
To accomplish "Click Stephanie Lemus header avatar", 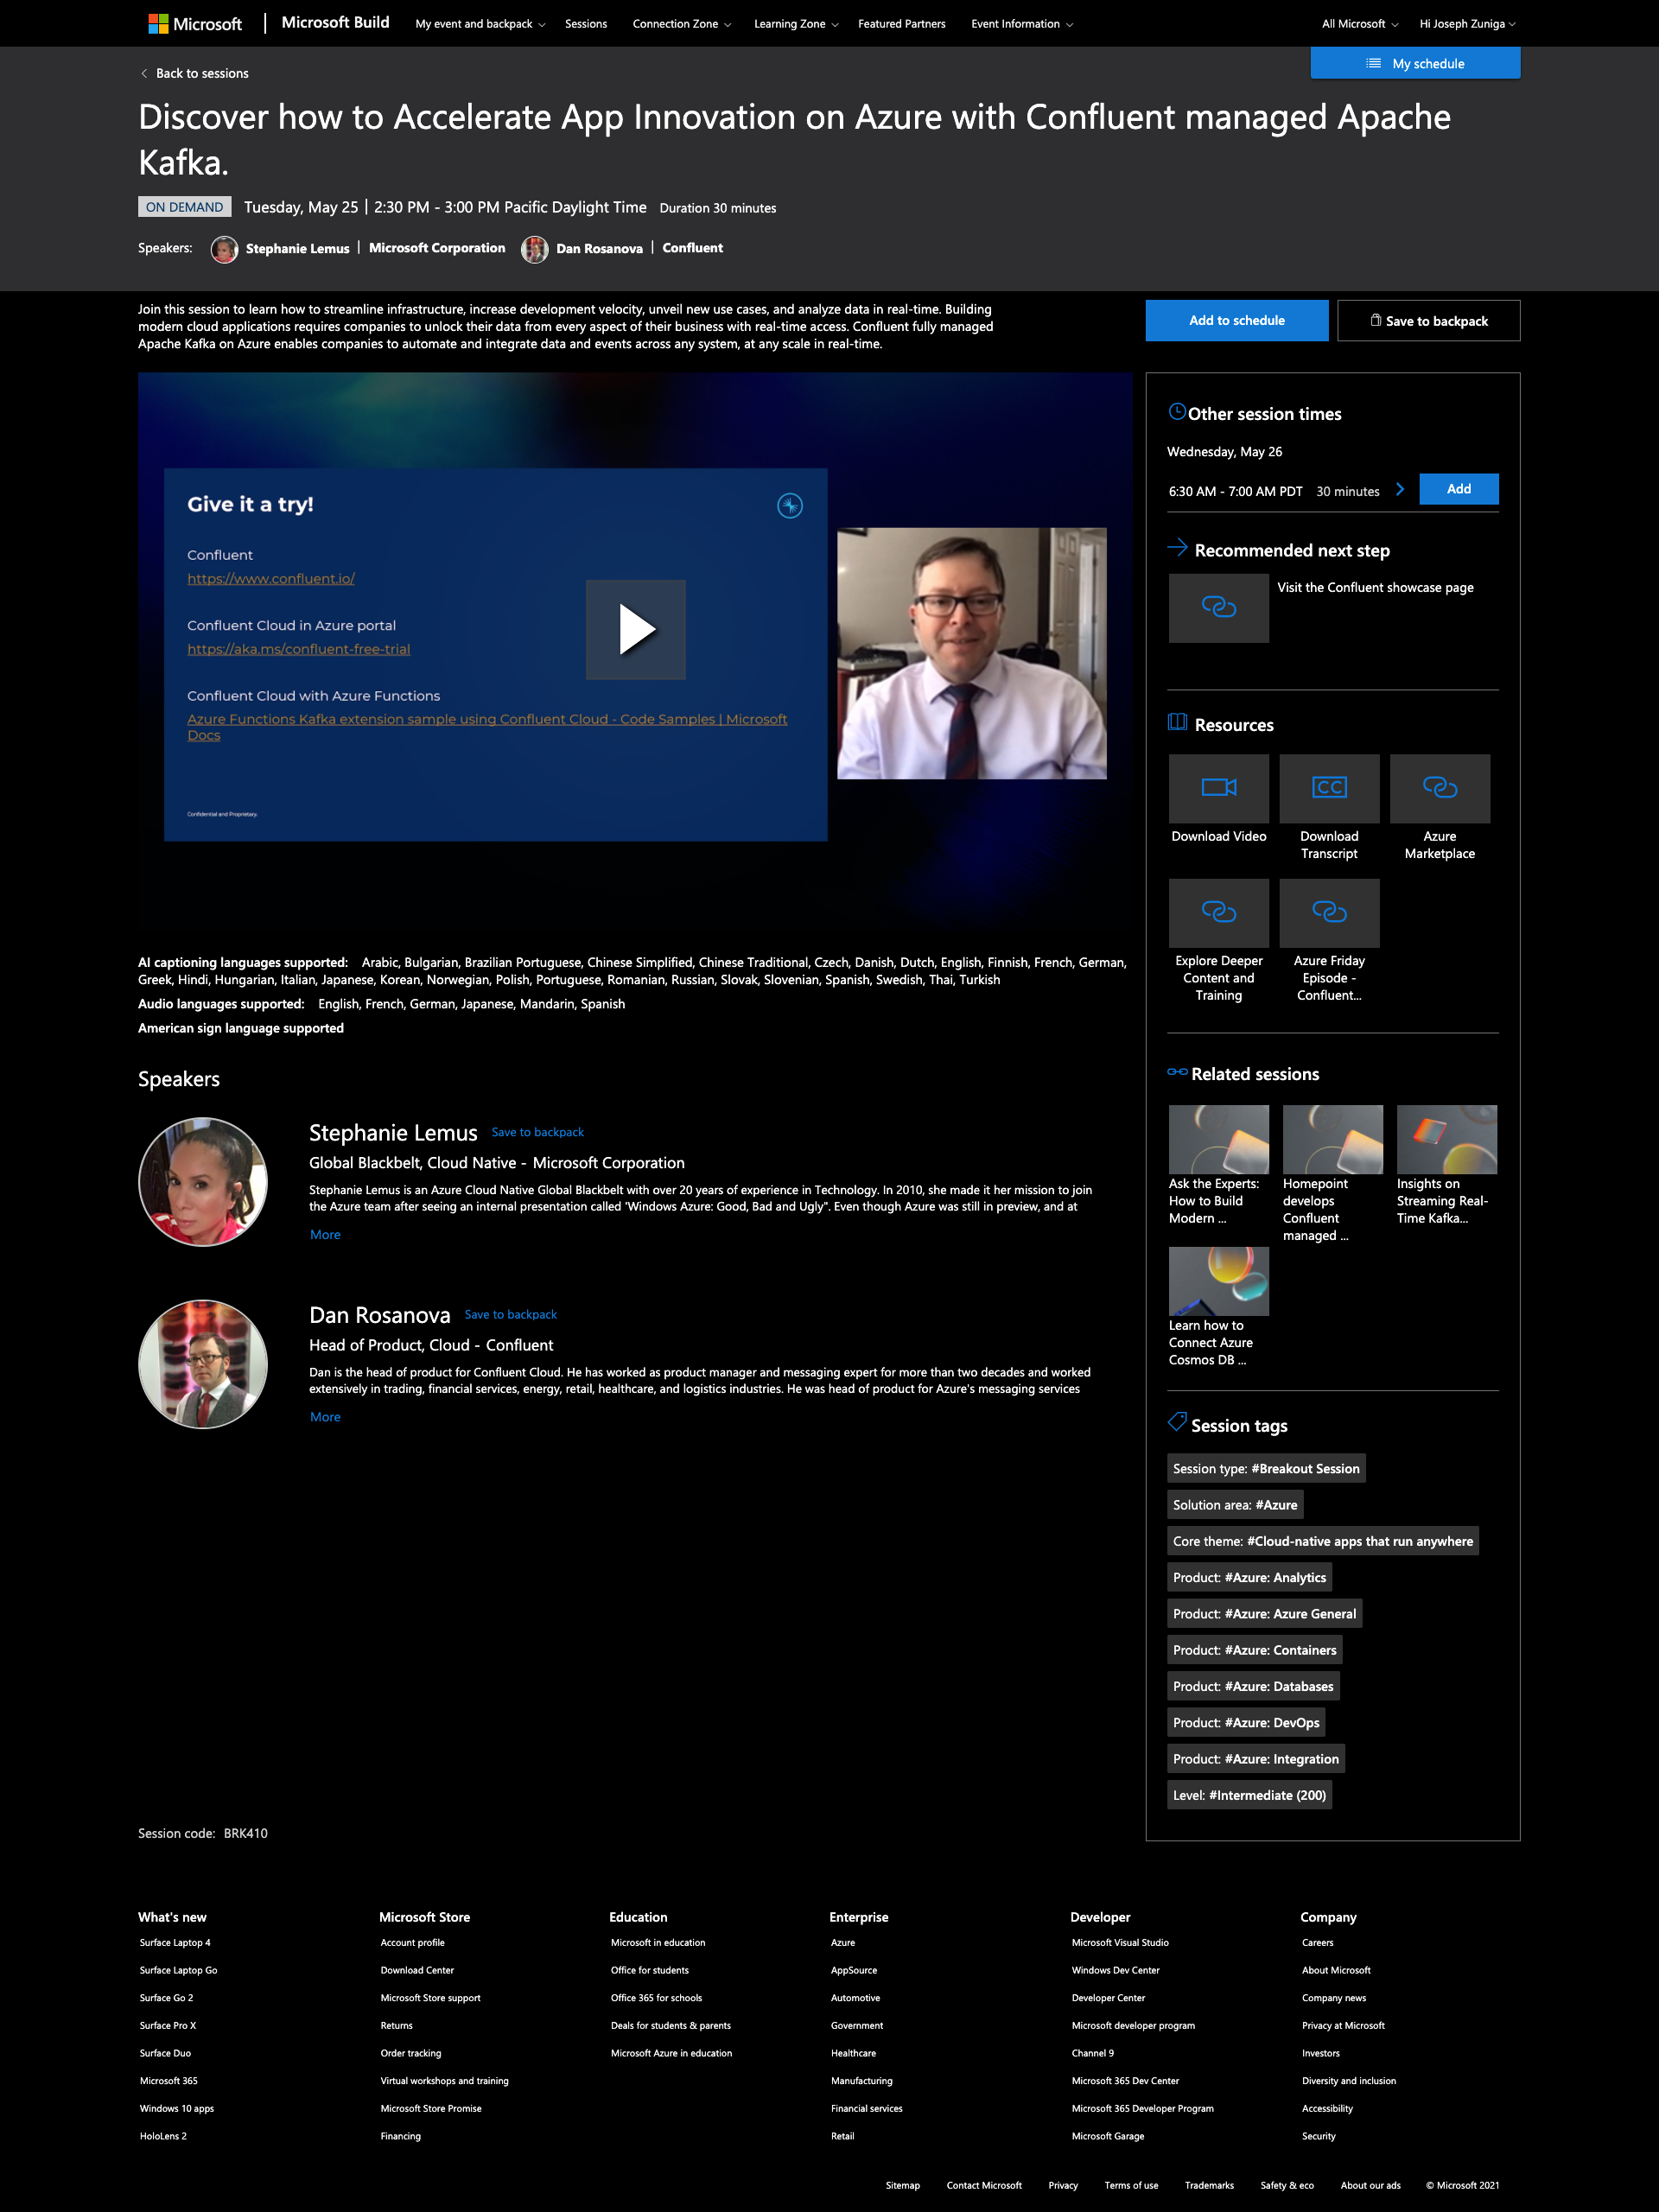I will (x=224, y=249).
